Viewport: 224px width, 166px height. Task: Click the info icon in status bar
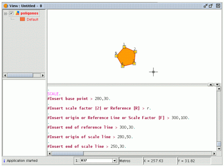[x=4, y=161]
